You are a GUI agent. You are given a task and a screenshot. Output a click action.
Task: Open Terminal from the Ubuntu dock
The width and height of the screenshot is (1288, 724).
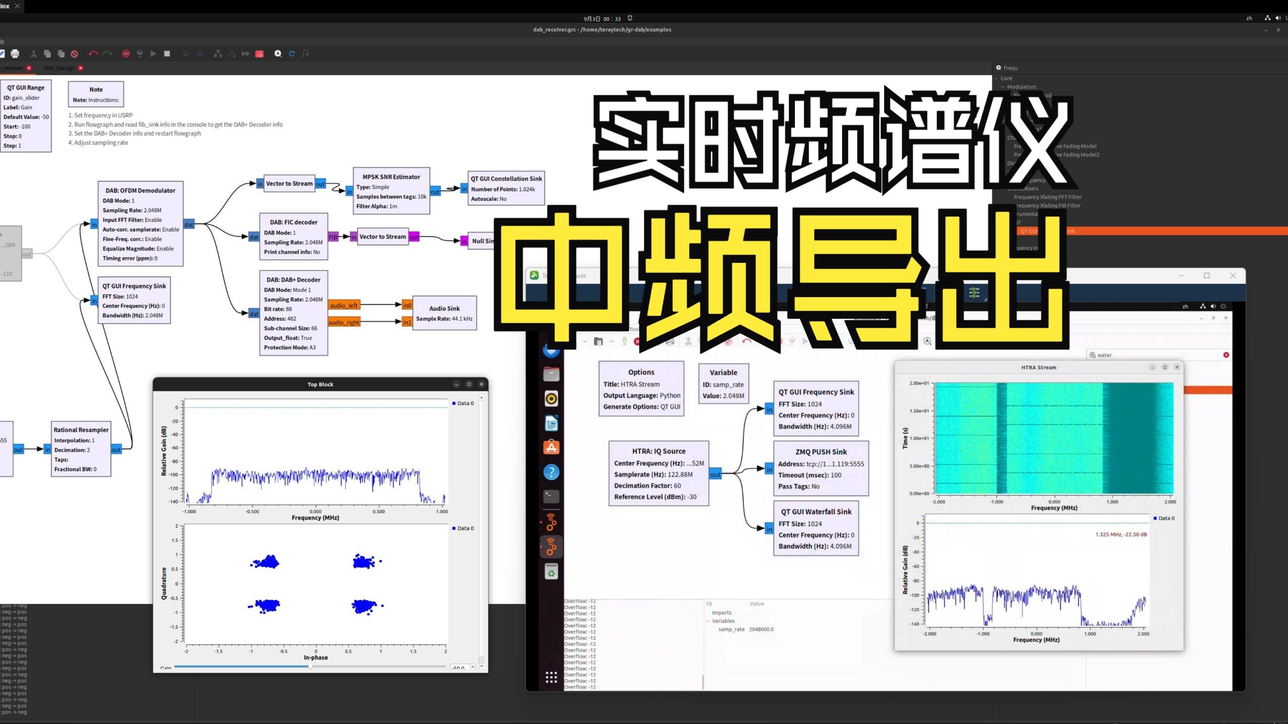551,497
